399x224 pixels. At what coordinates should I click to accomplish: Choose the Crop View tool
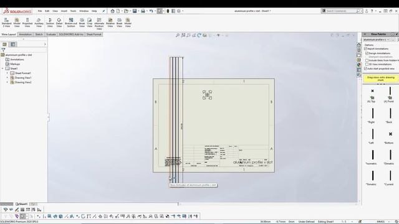[x=90, y=22]
